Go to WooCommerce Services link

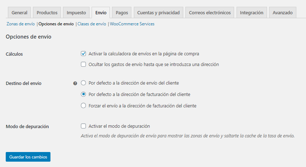[x=132, y=24]
